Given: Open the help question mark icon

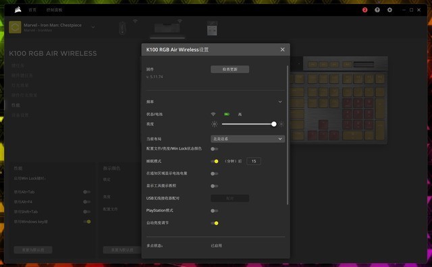Looking at the screenshot, I should coord(377,10).
